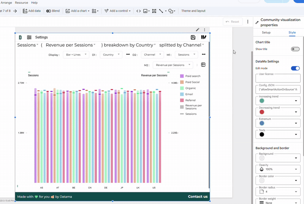Click the pencil edit icon above the chart

point(198,30)
